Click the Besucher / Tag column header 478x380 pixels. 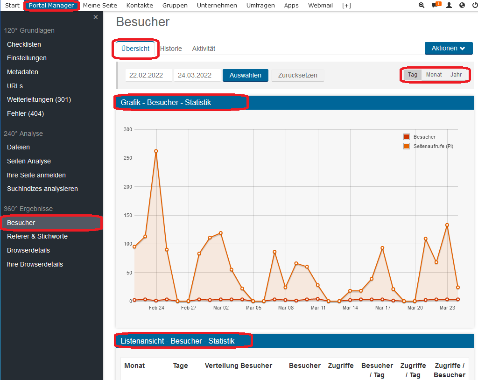click(377, 370)
